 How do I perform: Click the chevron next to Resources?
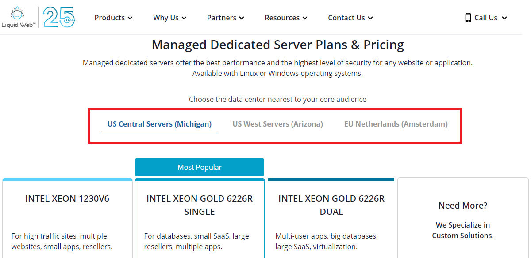click(x=305, y=18)
